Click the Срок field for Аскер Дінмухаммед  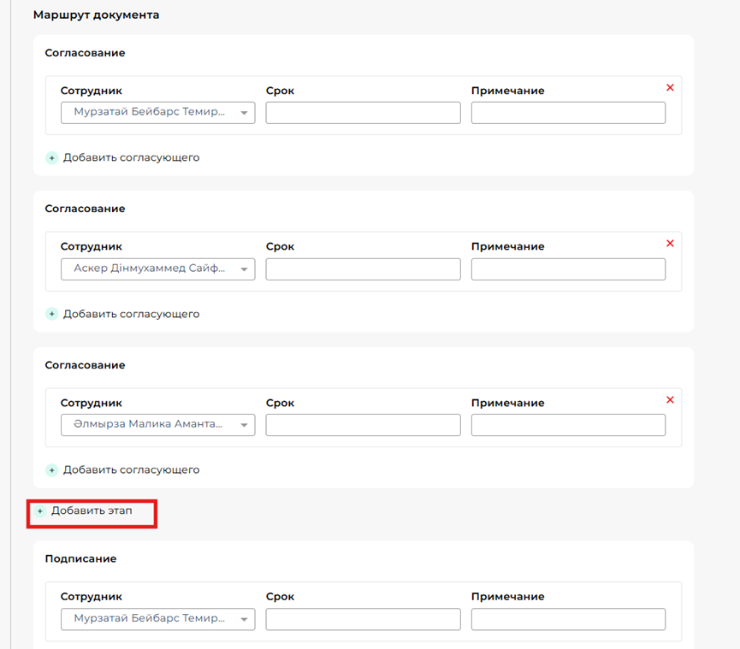[363, 268]
